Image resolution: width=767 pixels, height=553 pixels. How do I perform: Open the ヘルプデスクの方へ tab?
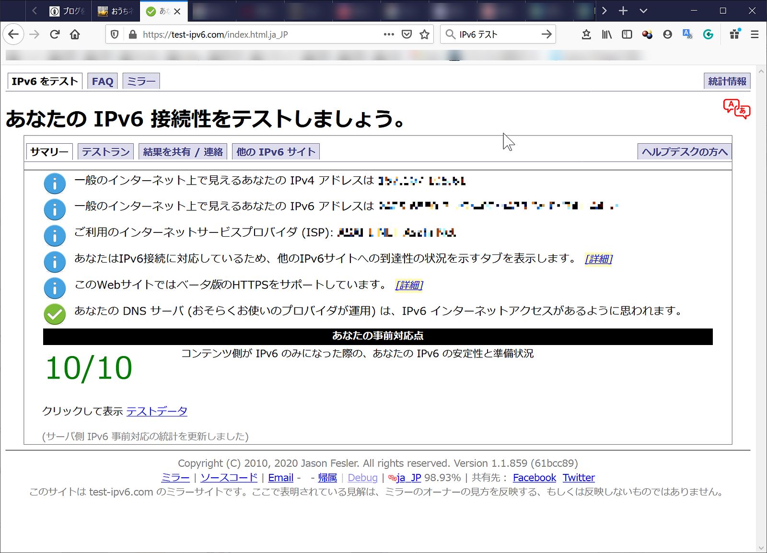[x=685, y=152]
